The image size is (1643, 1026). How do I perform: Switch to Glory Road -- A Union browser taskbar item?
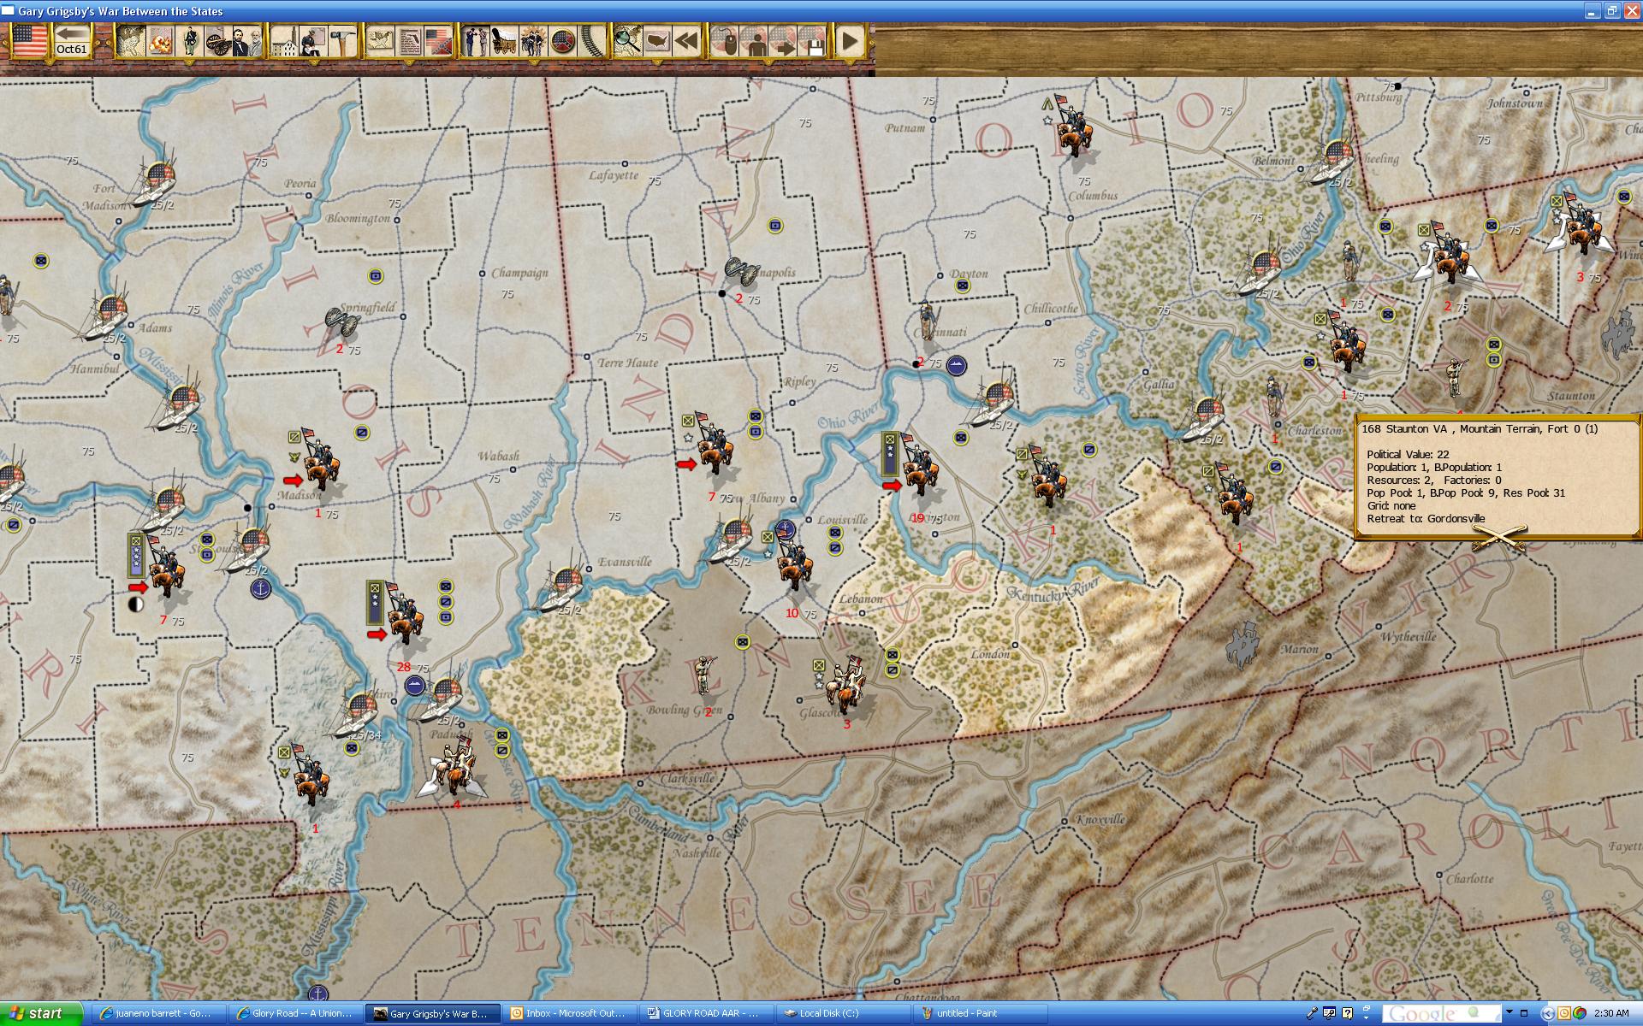(x=294, y=1013)
